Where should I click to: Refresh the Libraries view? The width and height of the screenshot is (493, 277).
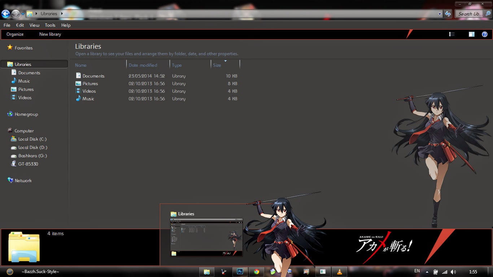point(448,14)
